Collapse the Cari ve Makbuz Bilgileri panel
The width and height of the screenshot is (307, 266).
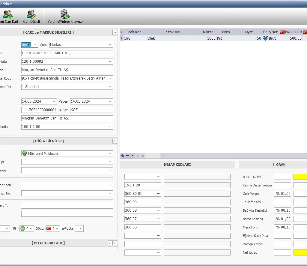point(115,32)
